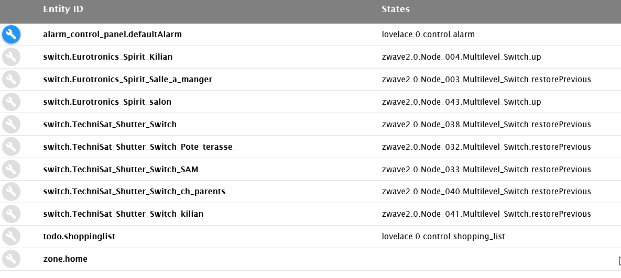The width and height of the screenshot is (621, 278).
Task: Click state lovelace.0.control.alarm
Action: (x=428, y=35)
